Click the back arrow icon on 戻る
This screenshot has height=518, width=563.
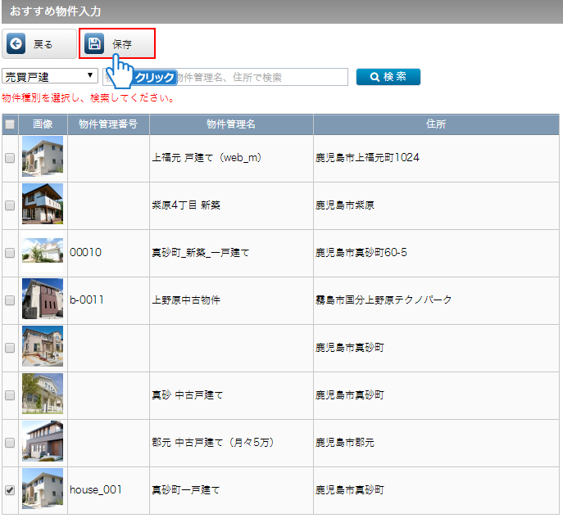(16, 44)
